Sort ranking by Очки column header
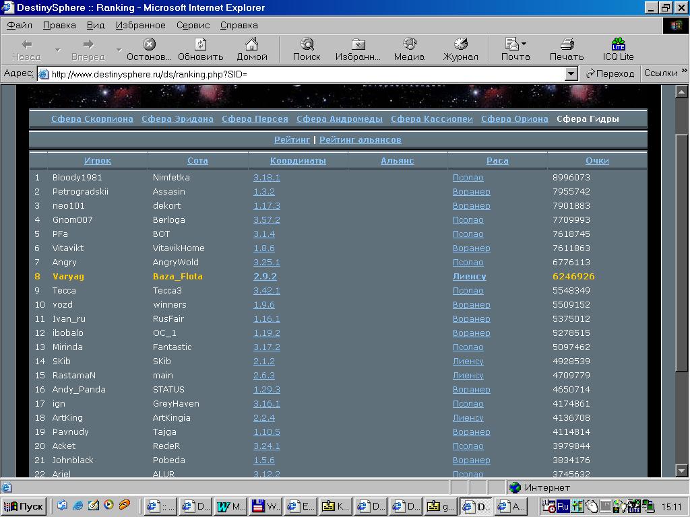 click(597, 161)
